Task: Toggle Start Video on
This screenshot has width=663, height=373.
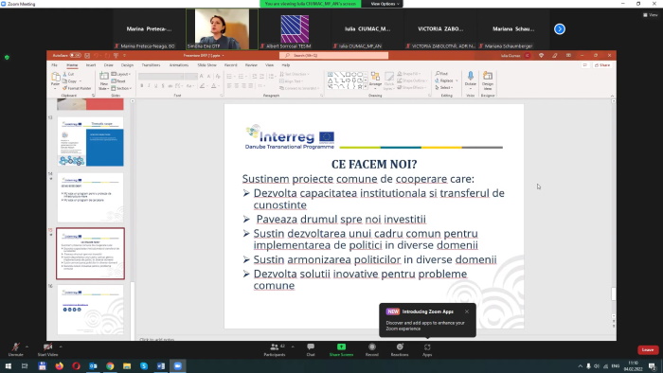Action: point(47,349)
